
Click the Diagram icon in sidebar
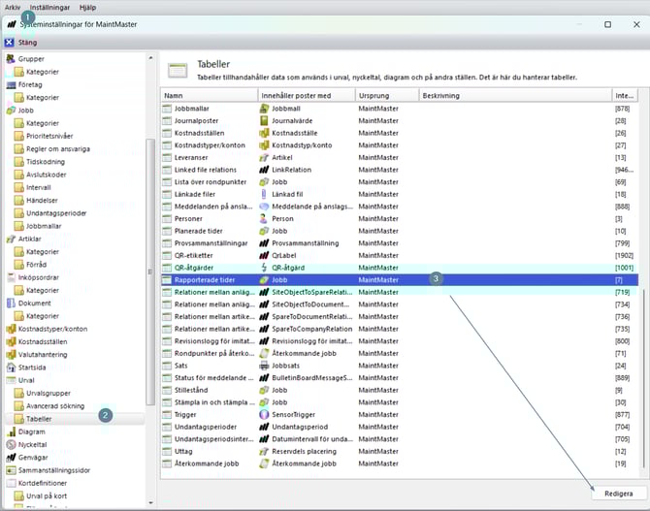11,431
